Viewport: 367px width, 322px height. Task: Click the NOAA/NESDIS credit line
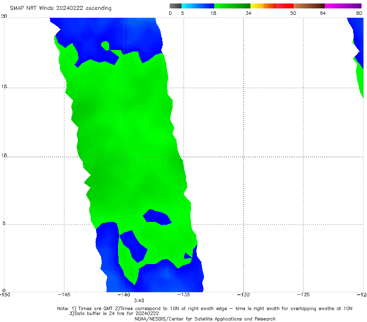pyautogui.click(x=205, y=319)
